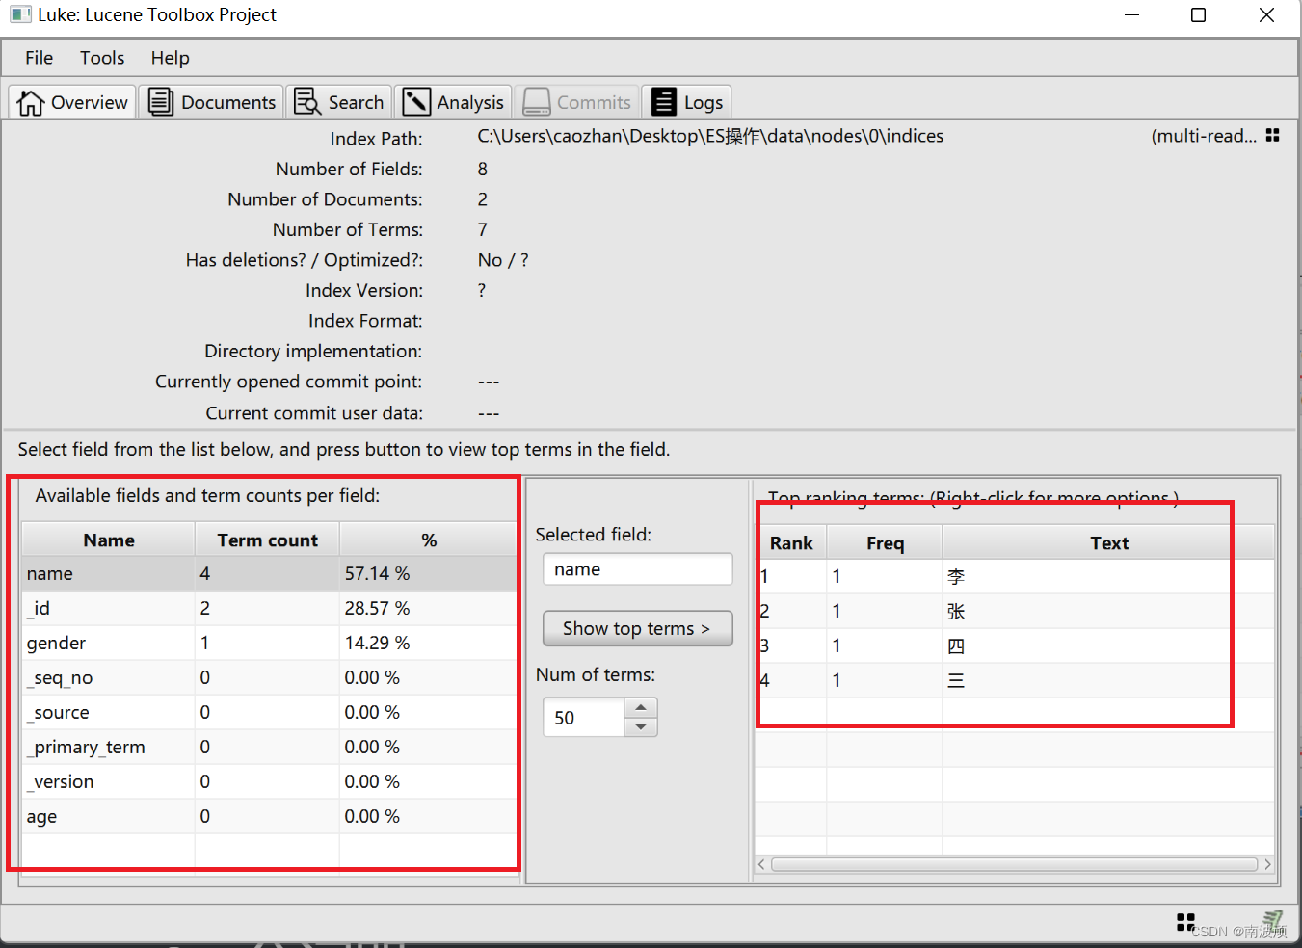Click the Text column header in terms table
Viewport: 1302px width, 948px height.
(1109, 542)
